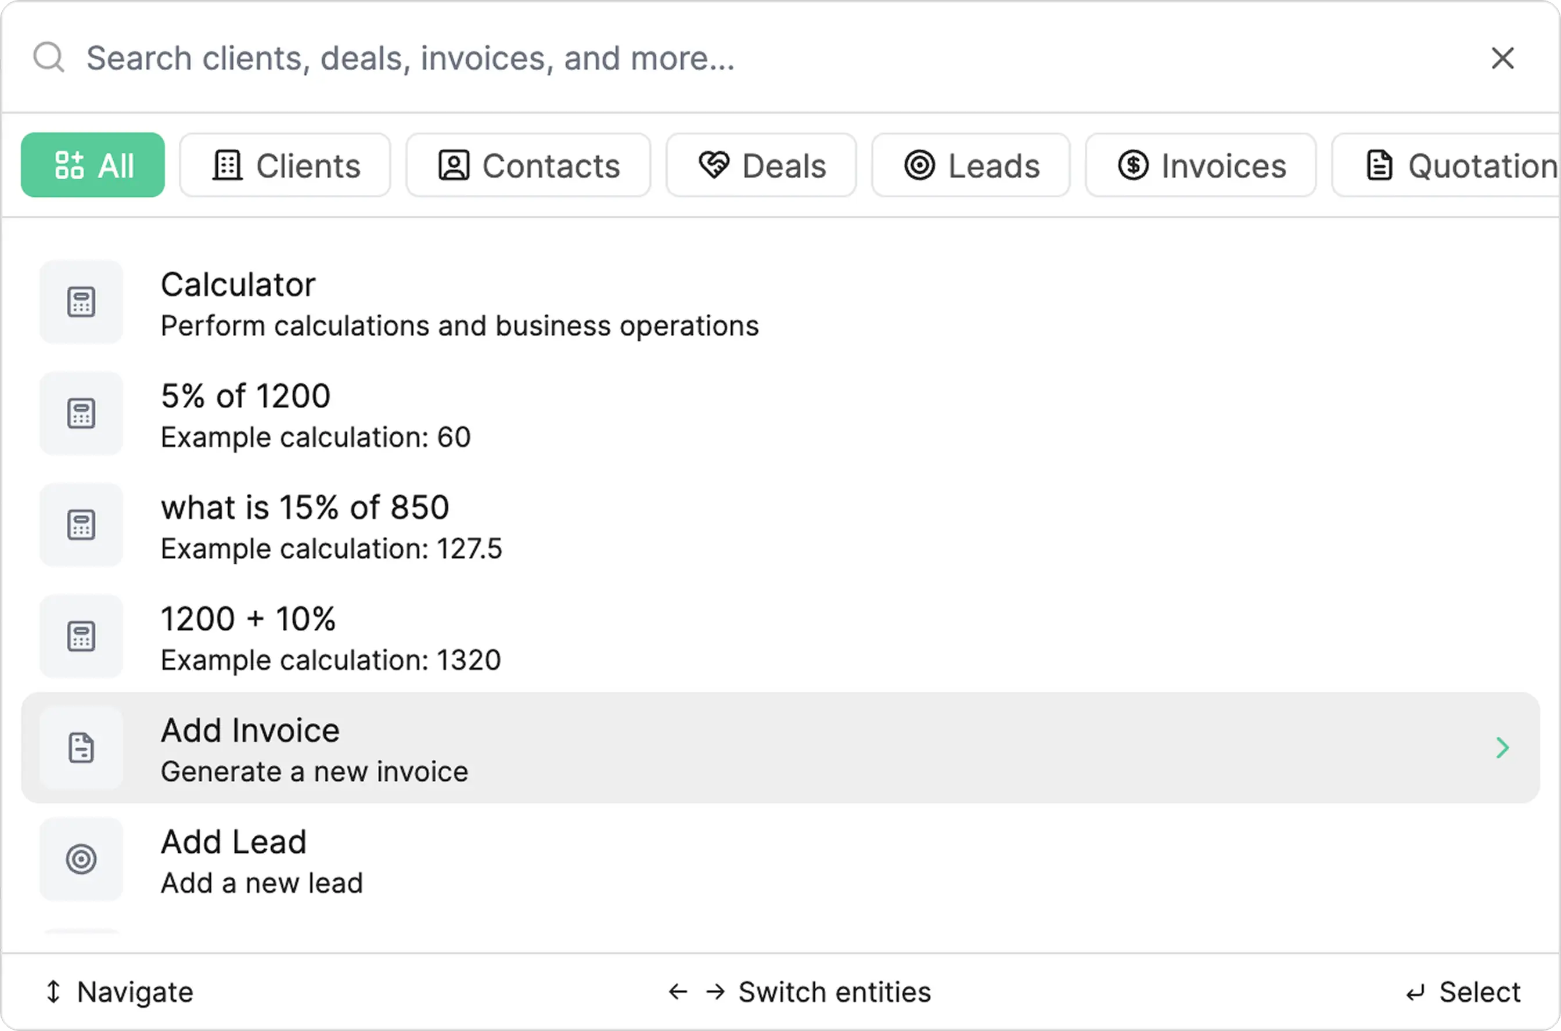The height and width of the screenshot is (1031, 1561).
Task: Click the Add Invoice document icon
Action: point(81,748)
